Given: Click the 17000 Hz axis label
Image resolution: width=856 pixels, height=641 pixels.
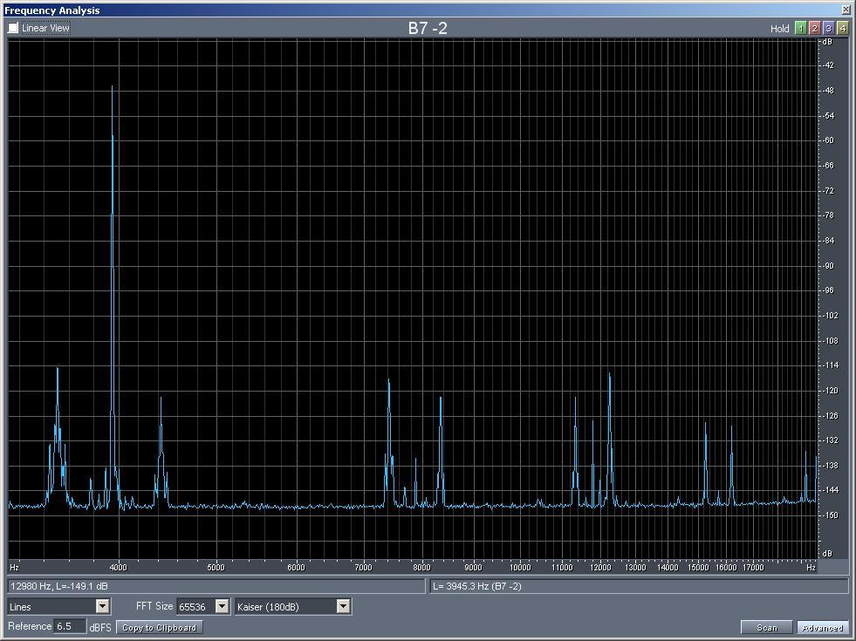Looking at the screenshot, I should [x=753, y=568].
